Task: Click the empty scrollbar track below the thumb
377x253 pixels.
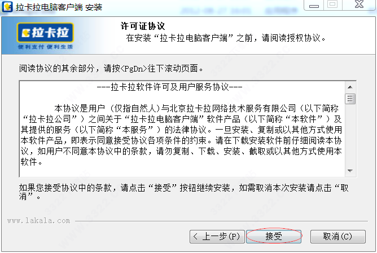Action: pyautogui.click(x=350, y=135)
